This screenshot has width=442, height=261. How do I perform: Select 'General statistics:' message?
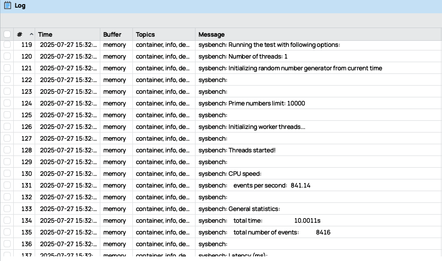point(239,209)
